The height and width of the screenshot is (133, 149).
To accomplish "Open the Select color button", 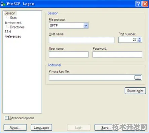I will pos(135,91).
